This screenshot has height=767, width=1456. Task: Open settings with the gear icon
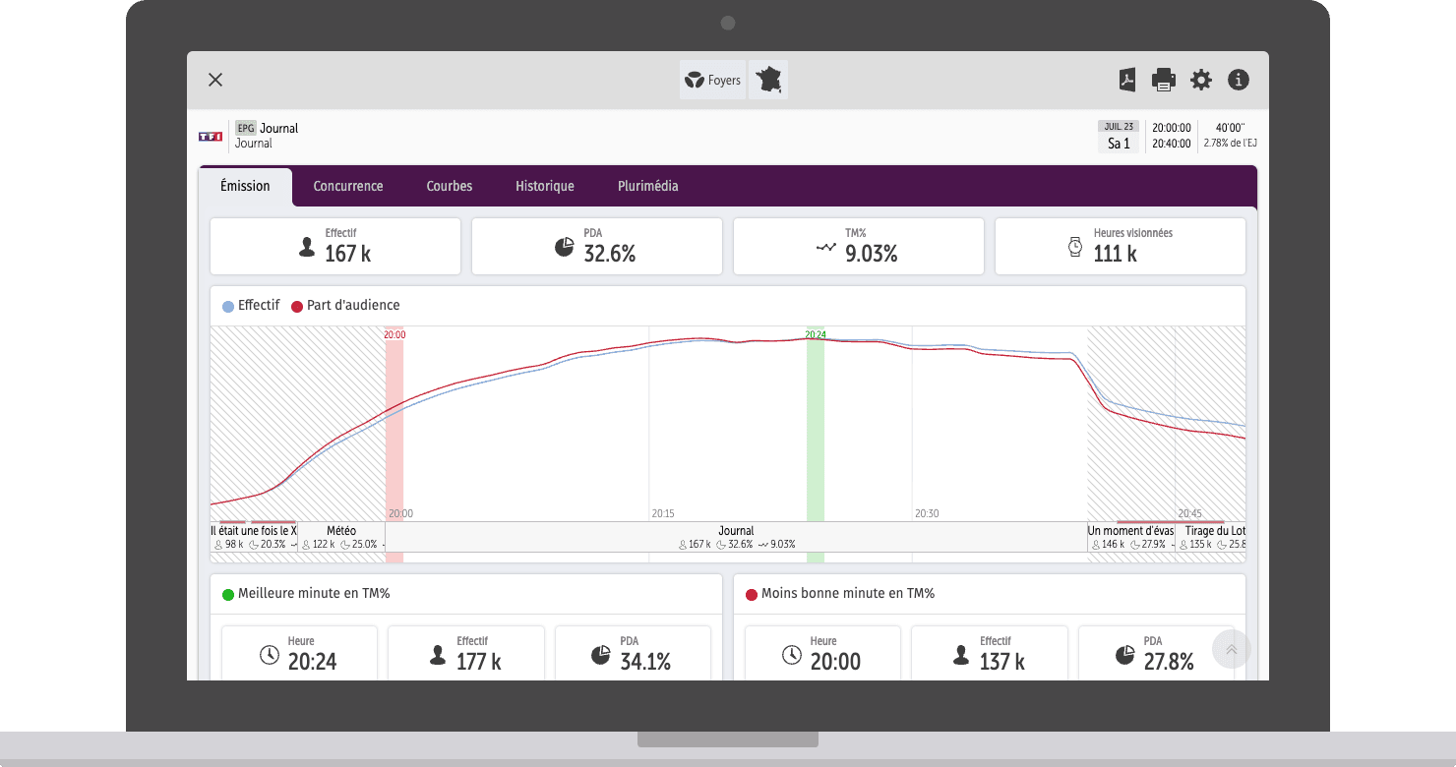pos(1201,80)
